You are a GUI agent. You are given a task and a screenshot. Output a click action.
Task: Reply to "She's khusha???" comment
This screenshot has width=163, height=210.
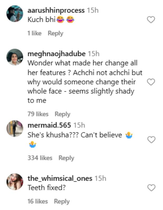coord(66,158)
